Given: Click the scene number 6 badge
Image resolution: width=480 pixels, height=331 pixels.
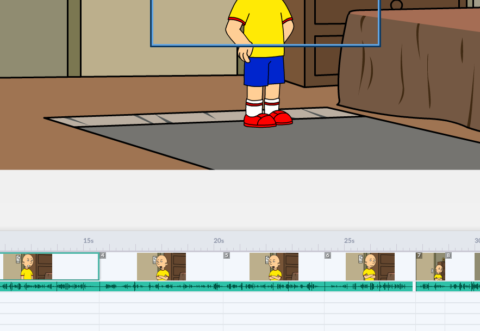Looking at the screenshot, I should pyautogui.click(x=328, y=255).
